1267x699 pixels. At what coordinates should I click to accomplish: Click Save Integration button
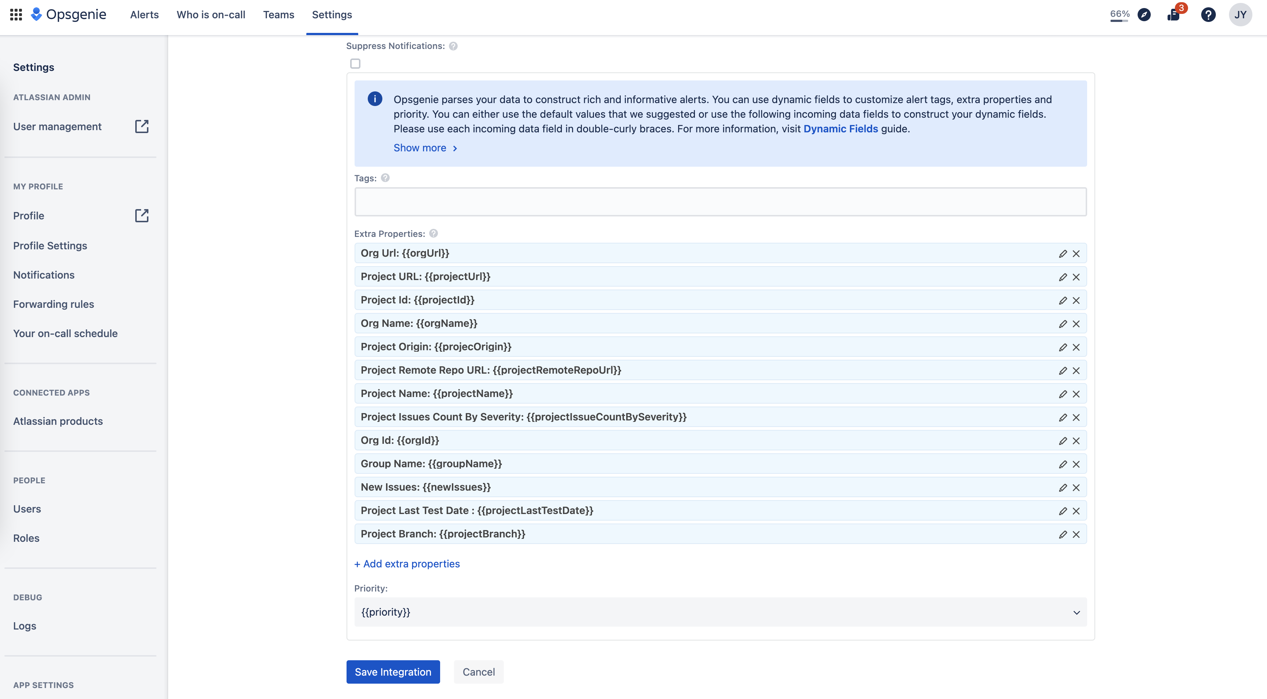(393, 672)
